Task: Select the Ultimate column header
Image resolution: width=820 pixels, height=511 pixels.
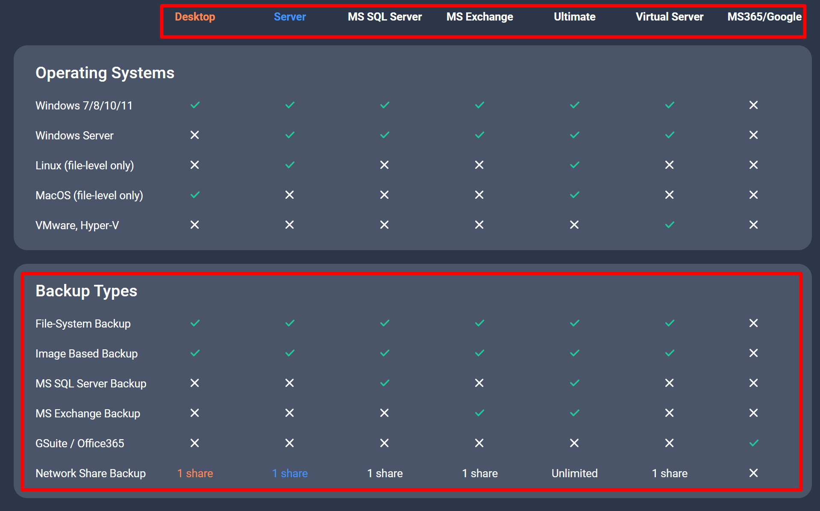Action: (x=574, y=17)
